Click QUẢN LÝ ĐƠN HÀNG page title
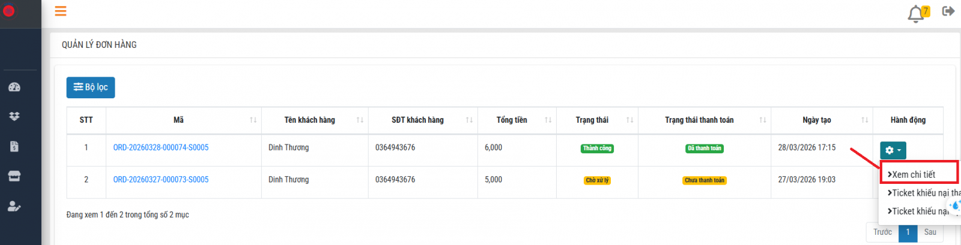The height and width of the screenshot is (245, 961). (99, 45)
